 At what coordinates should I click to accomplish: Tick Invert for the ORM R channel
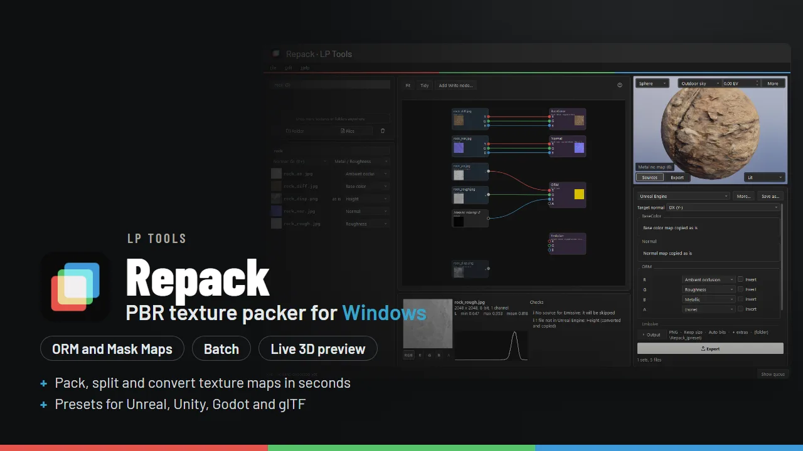pos(740,279)
